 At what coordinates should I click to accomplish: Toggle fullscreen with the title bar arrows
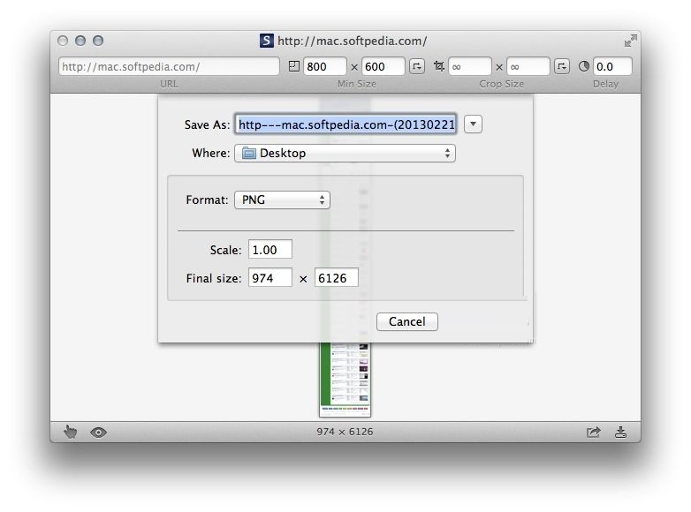point(630,41)
